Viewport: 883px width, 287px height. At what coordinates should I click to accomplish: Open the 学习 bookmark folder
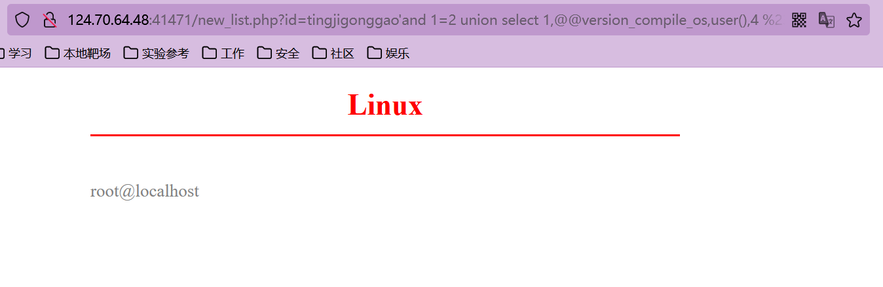pyautogui.click(x=16, y=53)
